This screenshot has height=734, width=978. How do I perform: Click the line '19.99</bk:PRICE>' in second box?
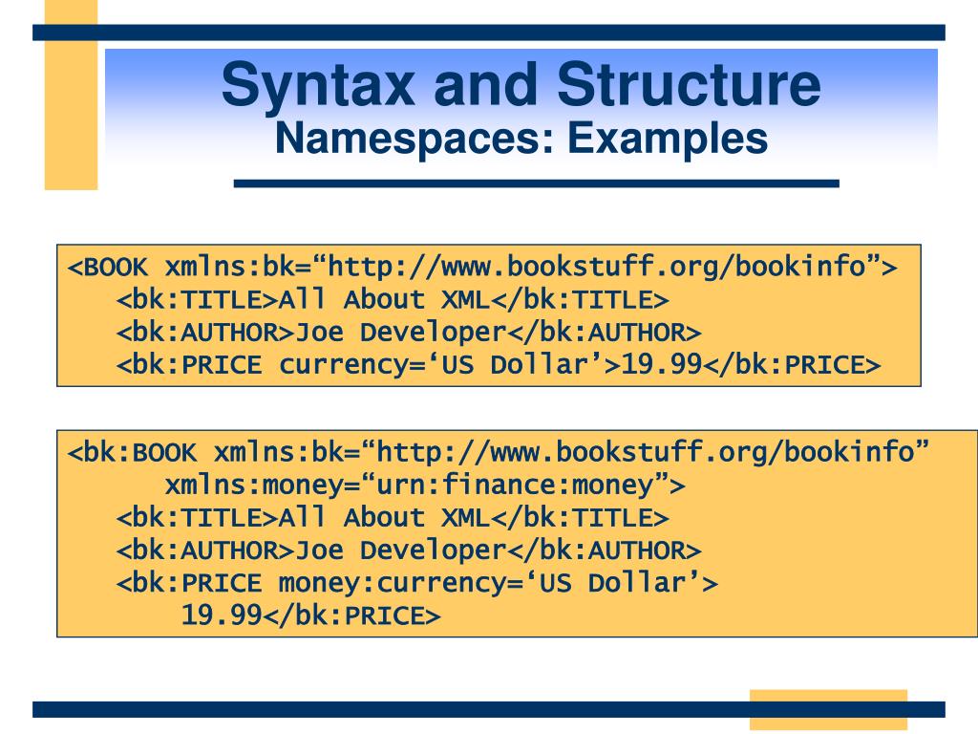pyautogui.click(x=310, y=616)
